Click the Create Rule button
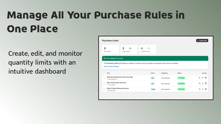 tap(202, 41)
